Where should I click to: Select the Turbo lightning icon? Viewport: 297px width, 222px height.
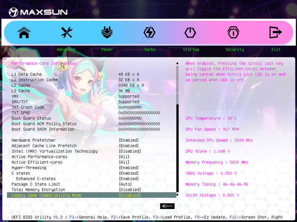(149, 33)
